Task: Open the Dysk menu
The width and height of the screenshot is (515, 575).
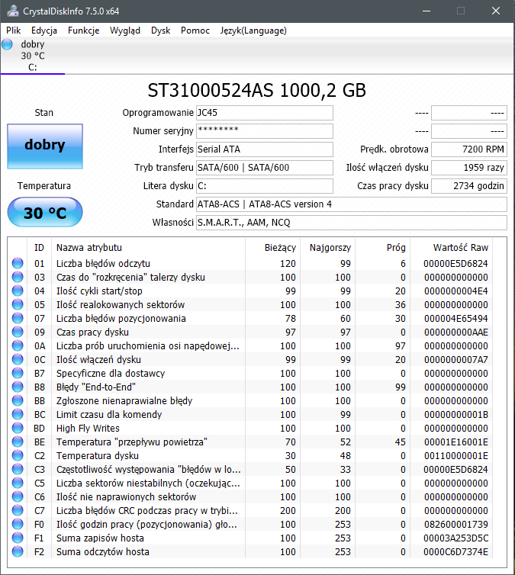Action: (x=160, y=31)
